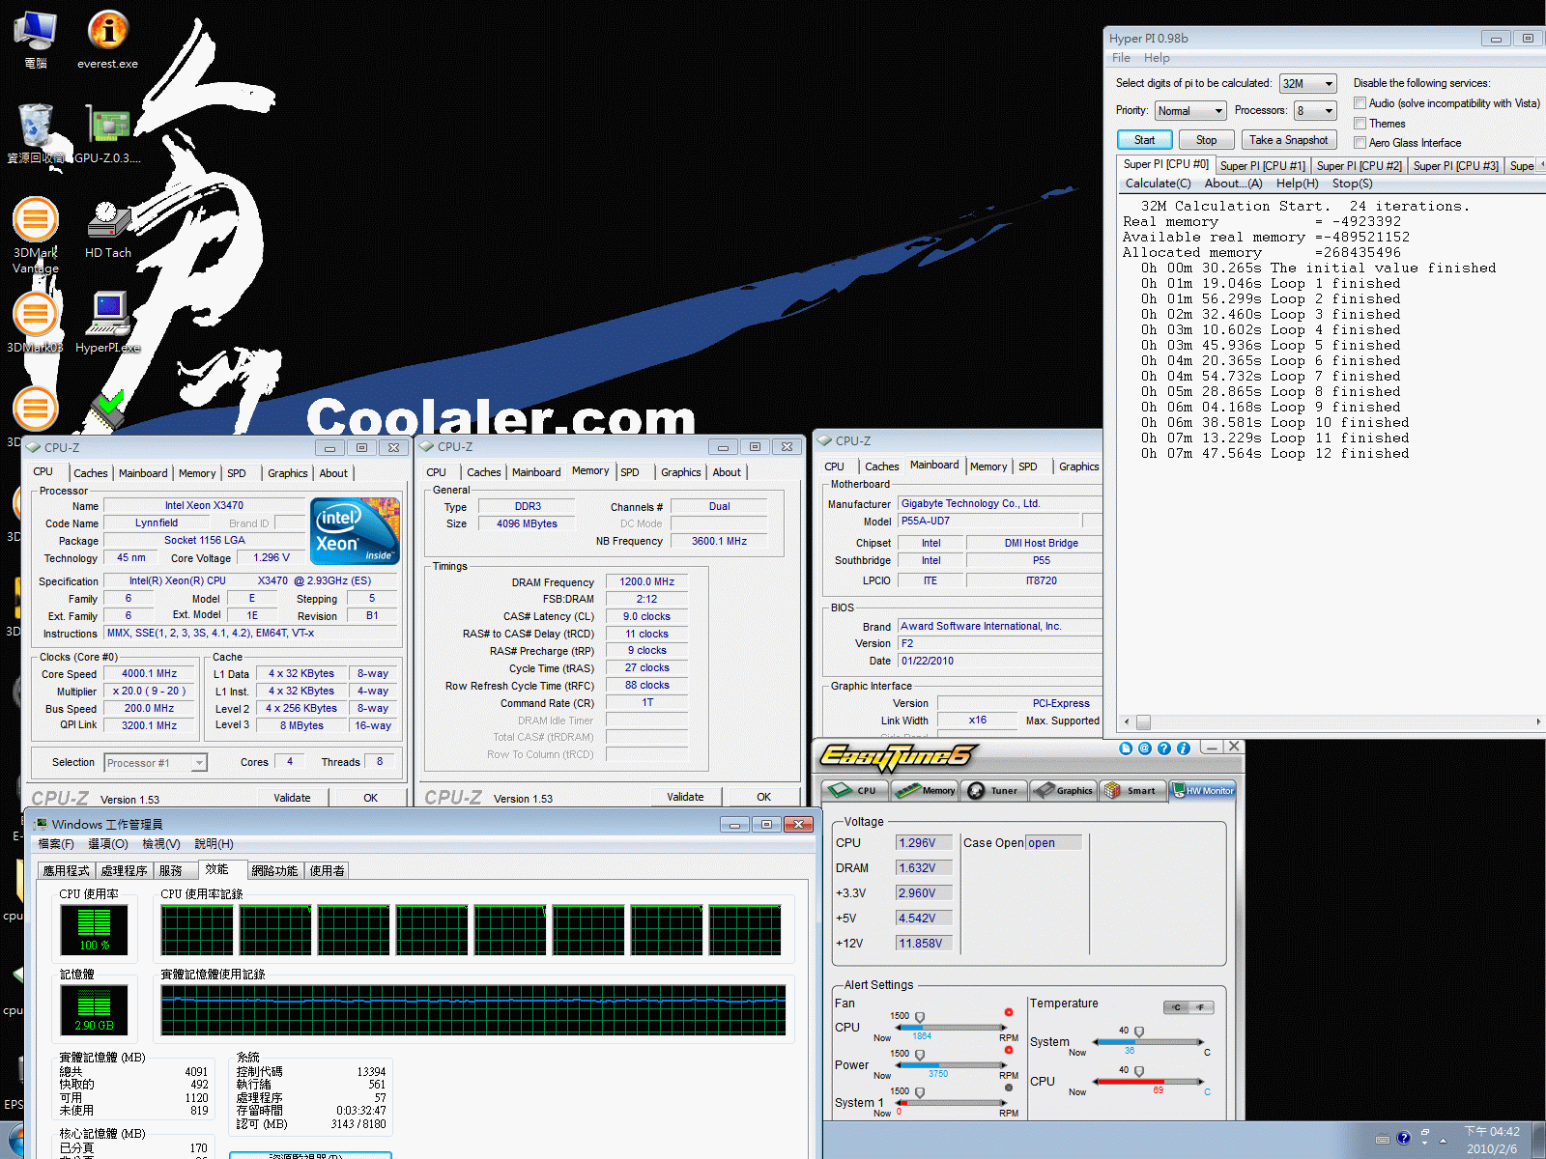Click the Stop button in Hyper PI

1207,140
